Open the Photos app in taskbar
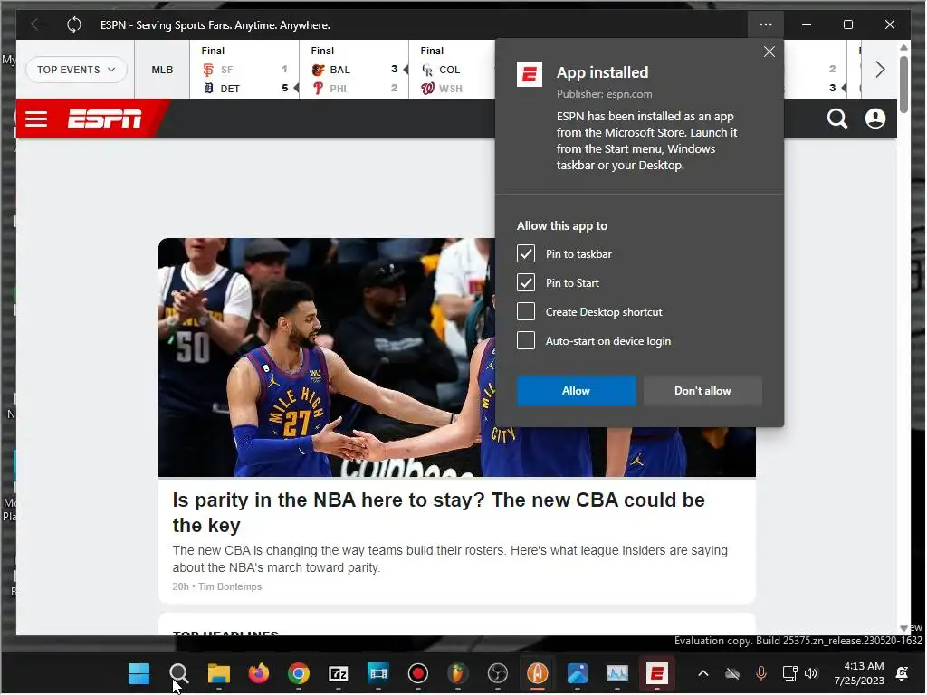This screenshot has height=695, width=927. 577,673
